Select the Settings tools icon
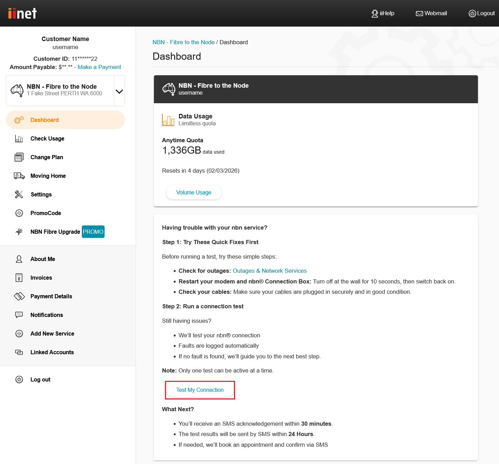This screenshot has width=499, height=464. click(19, 194)
